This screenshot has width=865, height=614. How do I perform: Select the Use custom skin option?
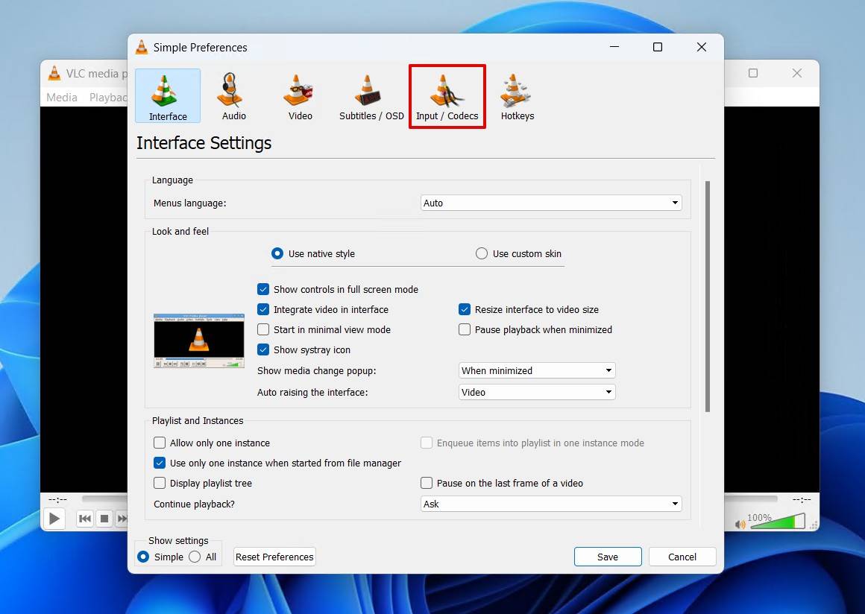[518, 253]
